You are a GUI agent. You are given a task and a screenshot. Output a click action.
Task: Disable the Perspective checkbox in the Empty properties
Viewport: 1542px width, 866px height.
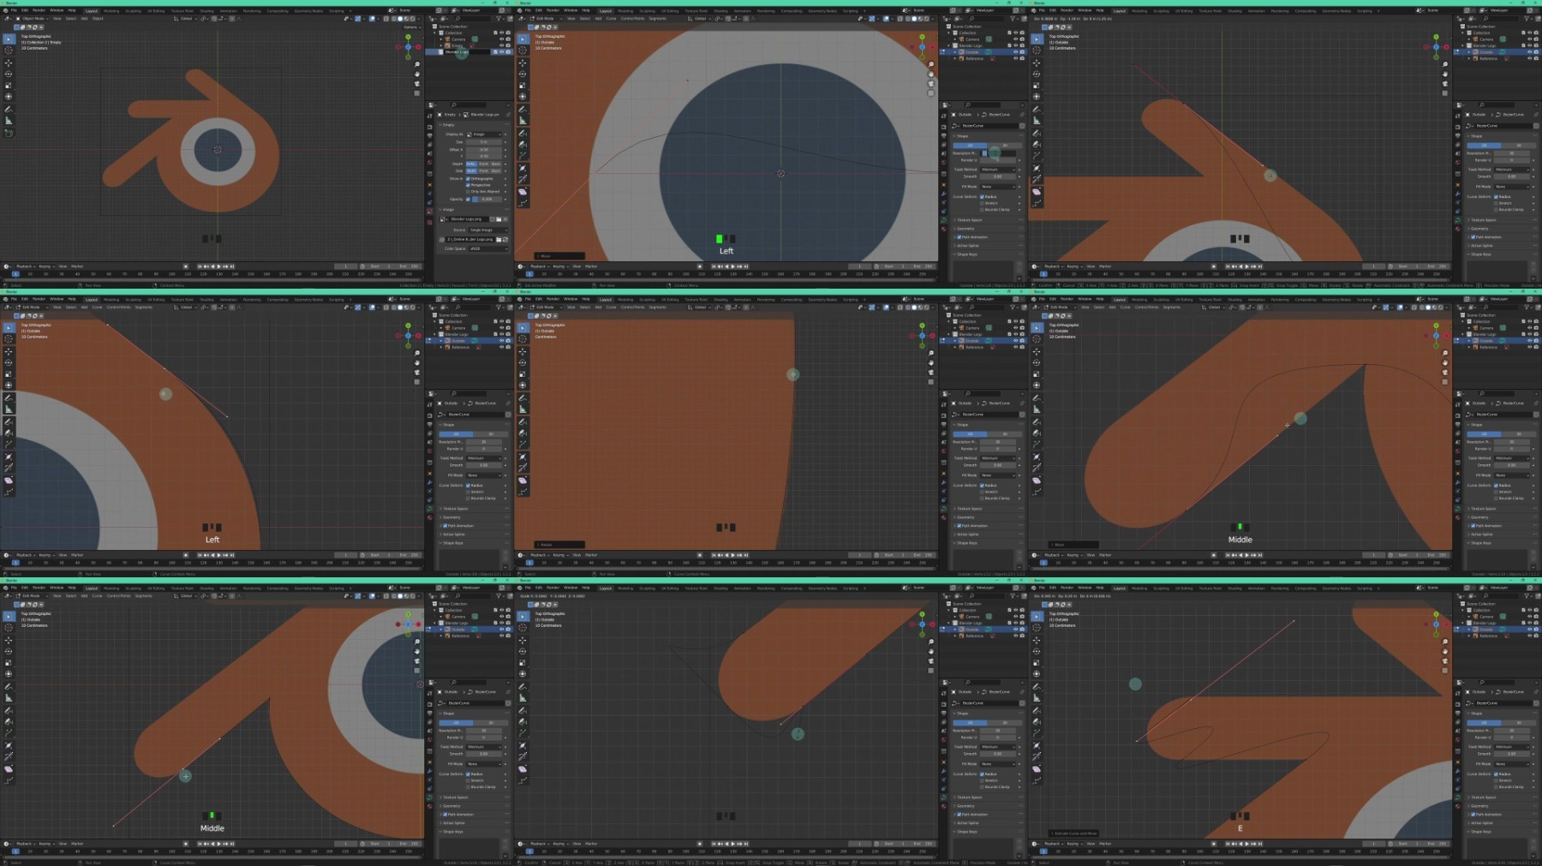pos(468,185)
